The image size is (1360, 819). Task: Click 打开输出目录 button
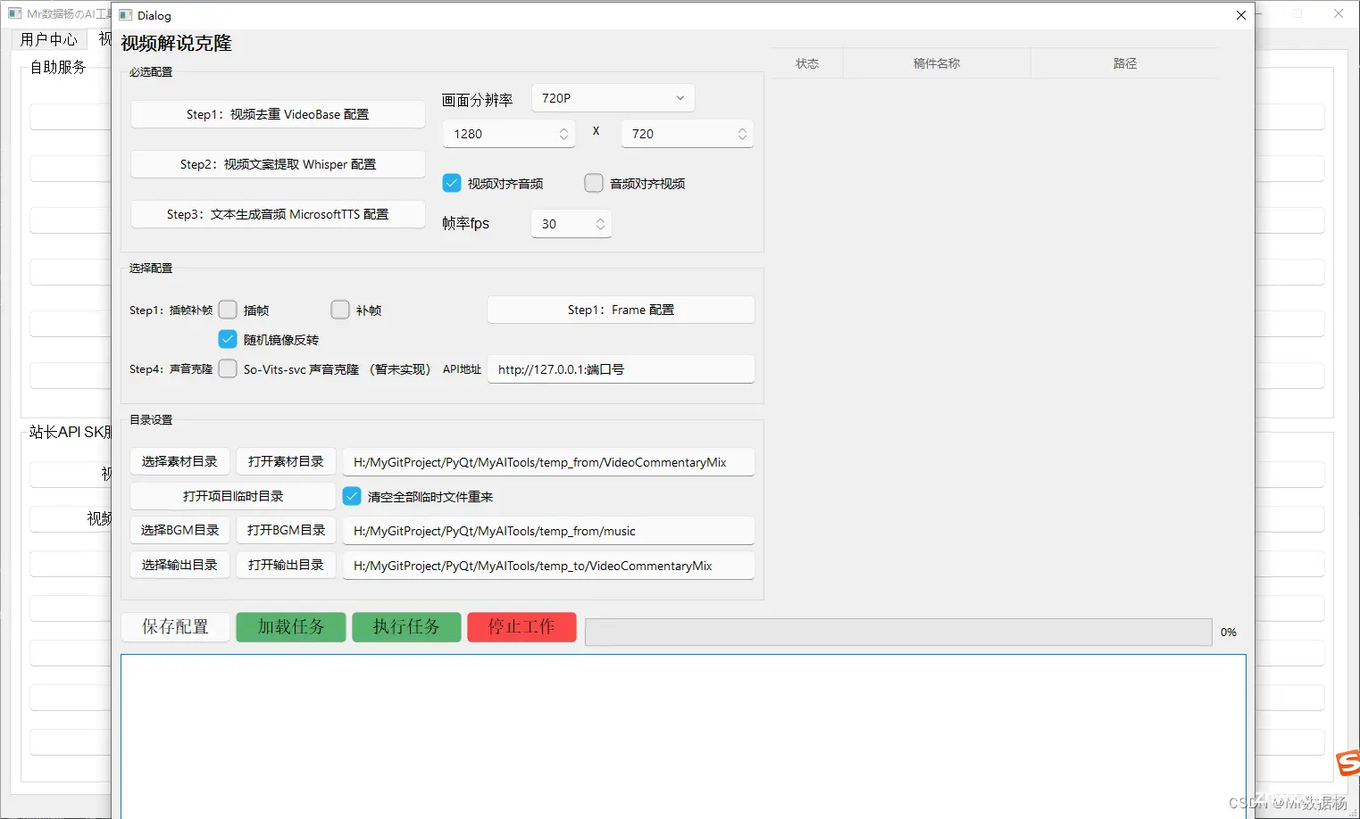pyautogui.click(x=286, y=565)
